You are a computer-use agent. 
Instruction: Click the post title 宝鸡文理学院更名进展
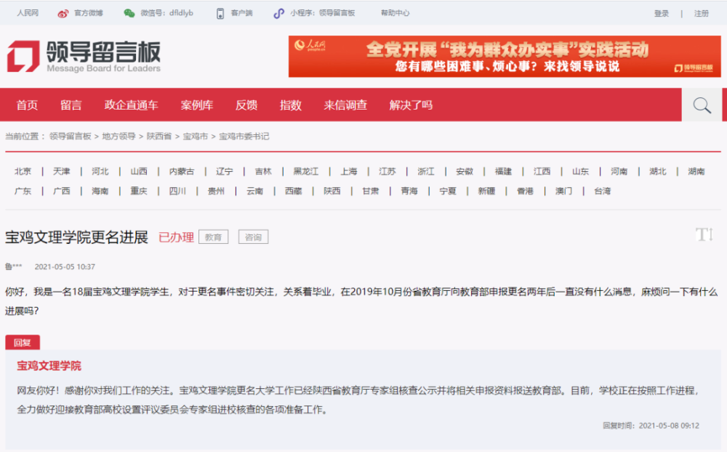coord(76,237)
